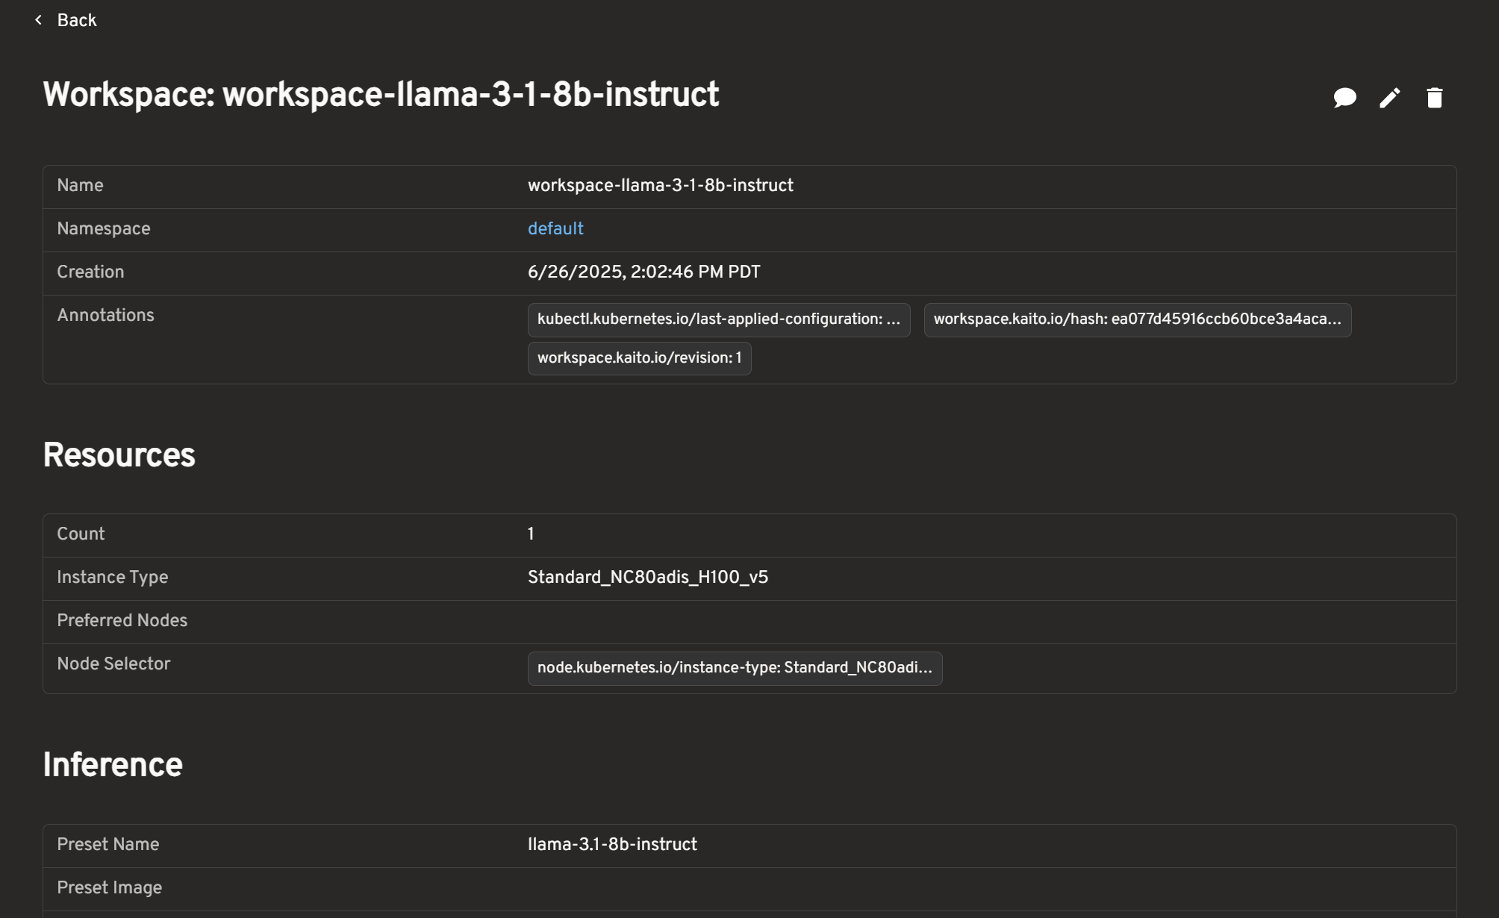The width and height of the screenshot is (1499, 918).
Task: Click the Back chevron arrow icon
Action: [38, 20]
